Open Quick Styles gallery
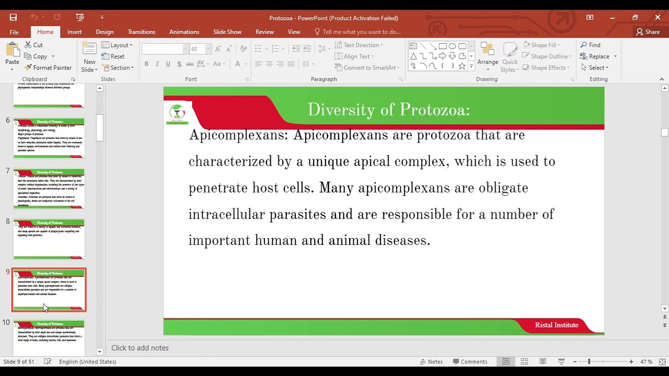This screenshot has width=669, height=376. (x=510, y=57)
